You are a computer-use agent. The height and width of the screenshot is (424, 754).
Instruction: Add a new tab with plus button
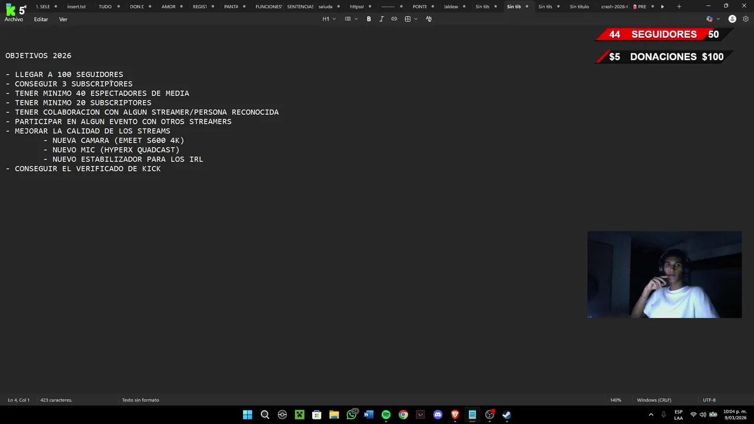click(x=679, y=6)
